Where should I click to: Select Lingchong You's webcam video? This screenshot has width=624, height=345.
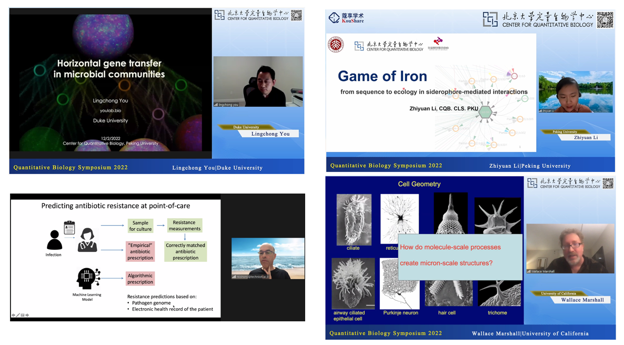pyautogui.click(x=258, y=82)
